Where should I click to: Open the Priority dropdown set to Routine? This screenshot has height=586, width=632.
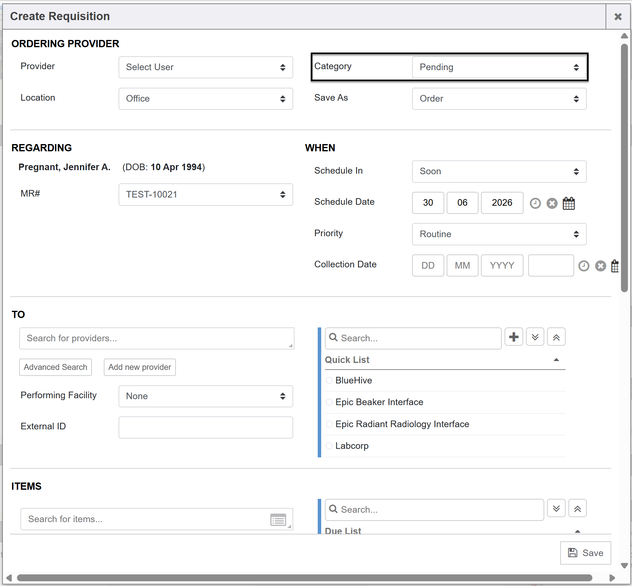499,234
